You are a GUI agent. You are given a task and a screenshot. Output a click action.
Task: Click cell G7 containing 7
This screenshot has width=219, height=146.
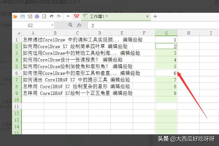(x=166, y=80)
